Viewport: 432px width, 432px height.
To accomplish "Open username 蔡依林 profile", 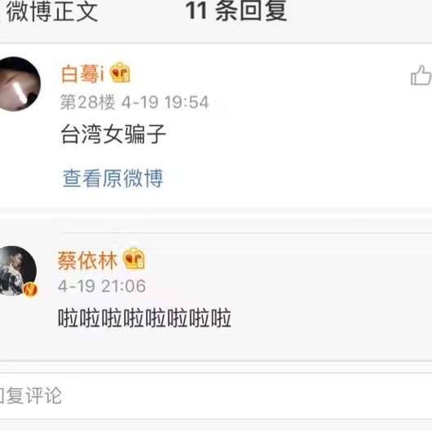I will [x=87, y=260].
